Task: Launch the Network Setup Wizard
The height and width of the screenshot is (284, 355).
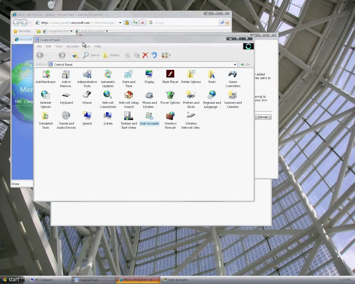Action: point(129,100)
